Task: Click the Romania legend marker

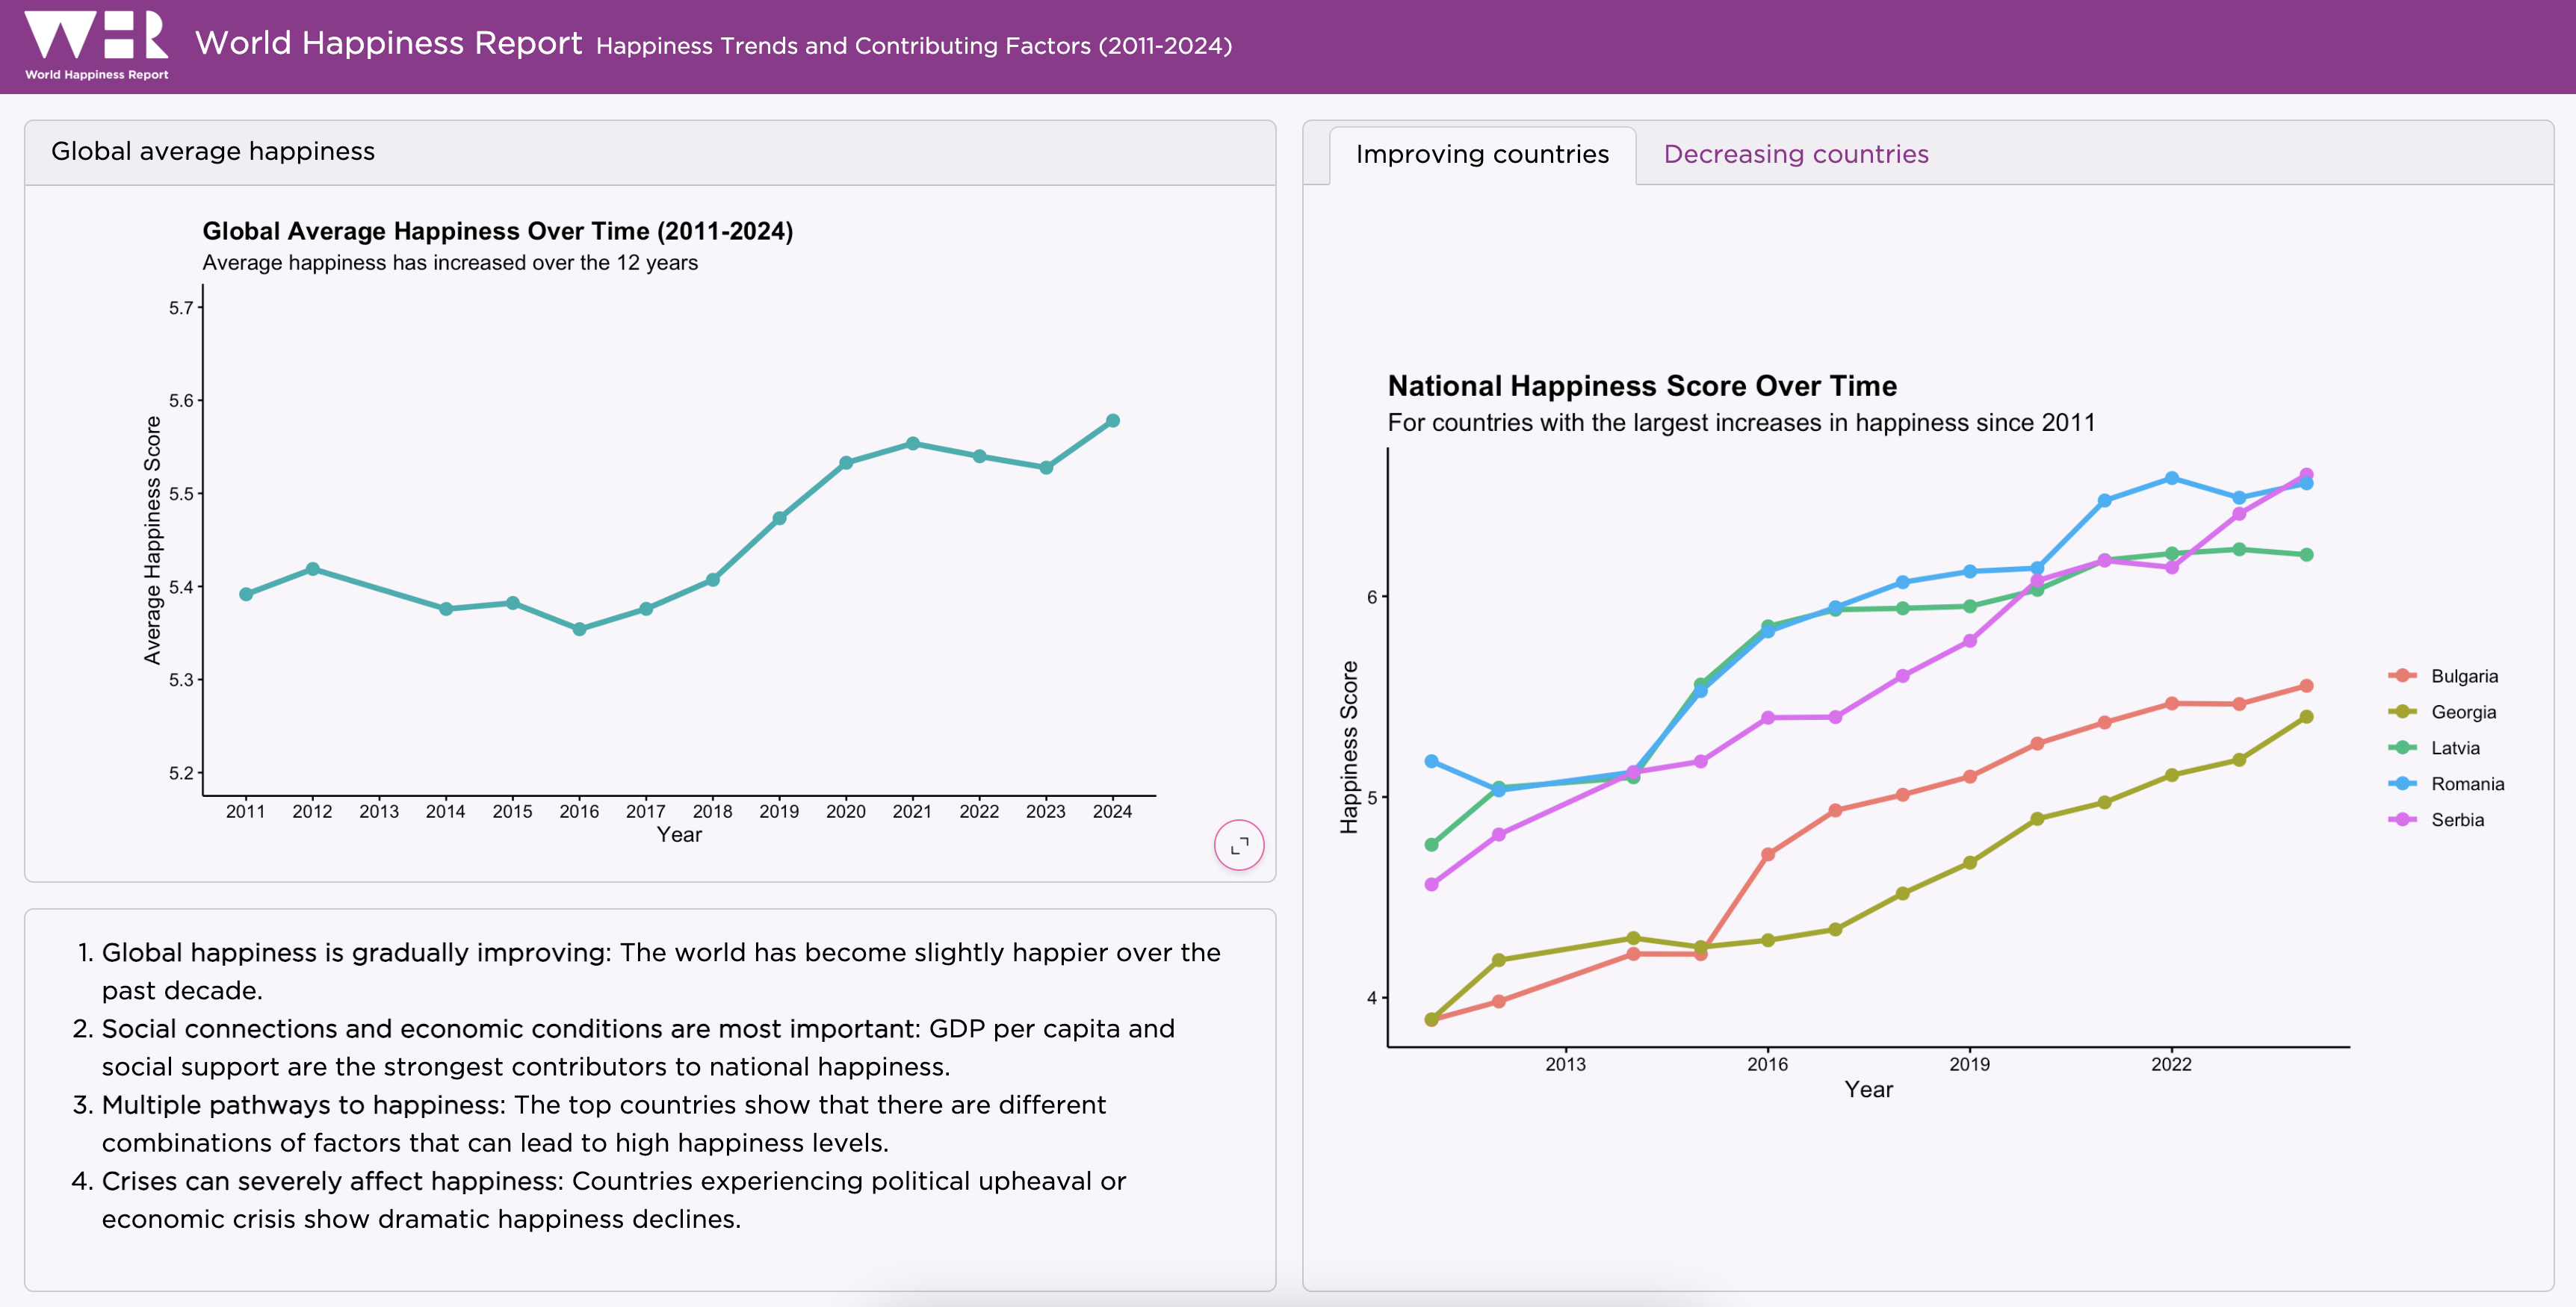Action: pyautogui.click(x=2401, y=784)
